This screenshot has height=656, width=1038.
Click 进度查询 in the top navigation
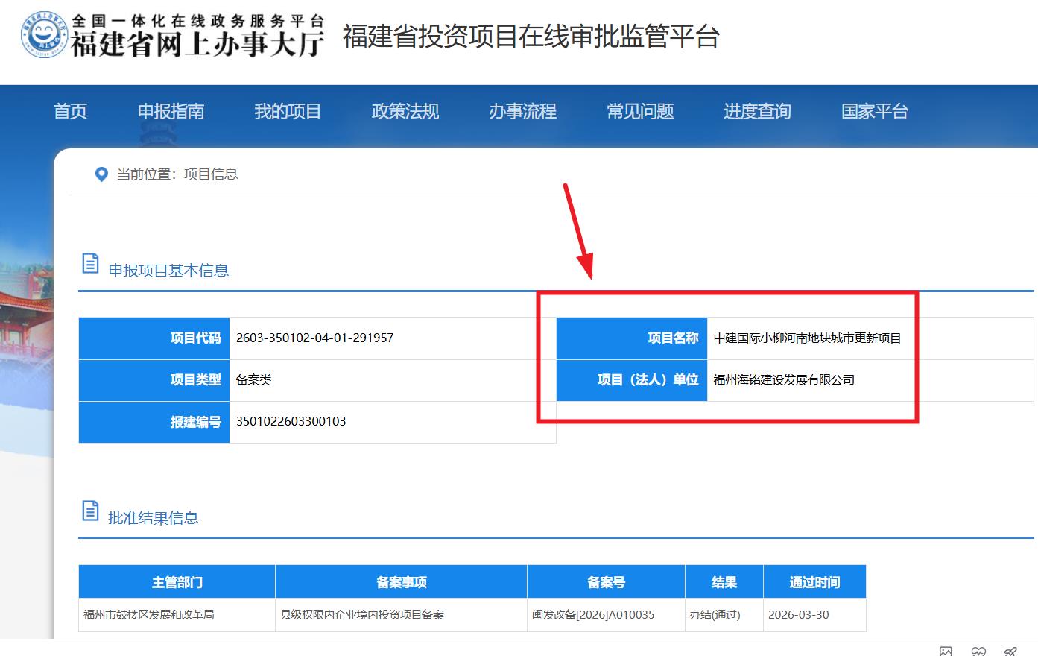pos(757,112)
